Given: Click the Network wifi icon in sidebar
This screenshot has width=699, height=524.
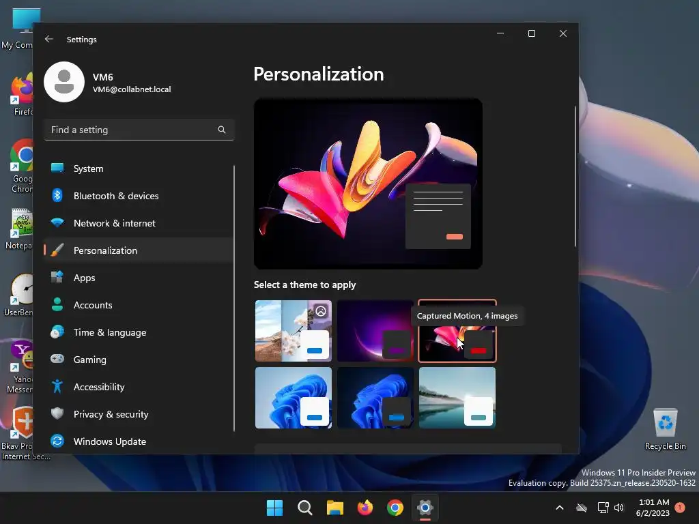Looking at the screenshot, I should tap(57, 222).
